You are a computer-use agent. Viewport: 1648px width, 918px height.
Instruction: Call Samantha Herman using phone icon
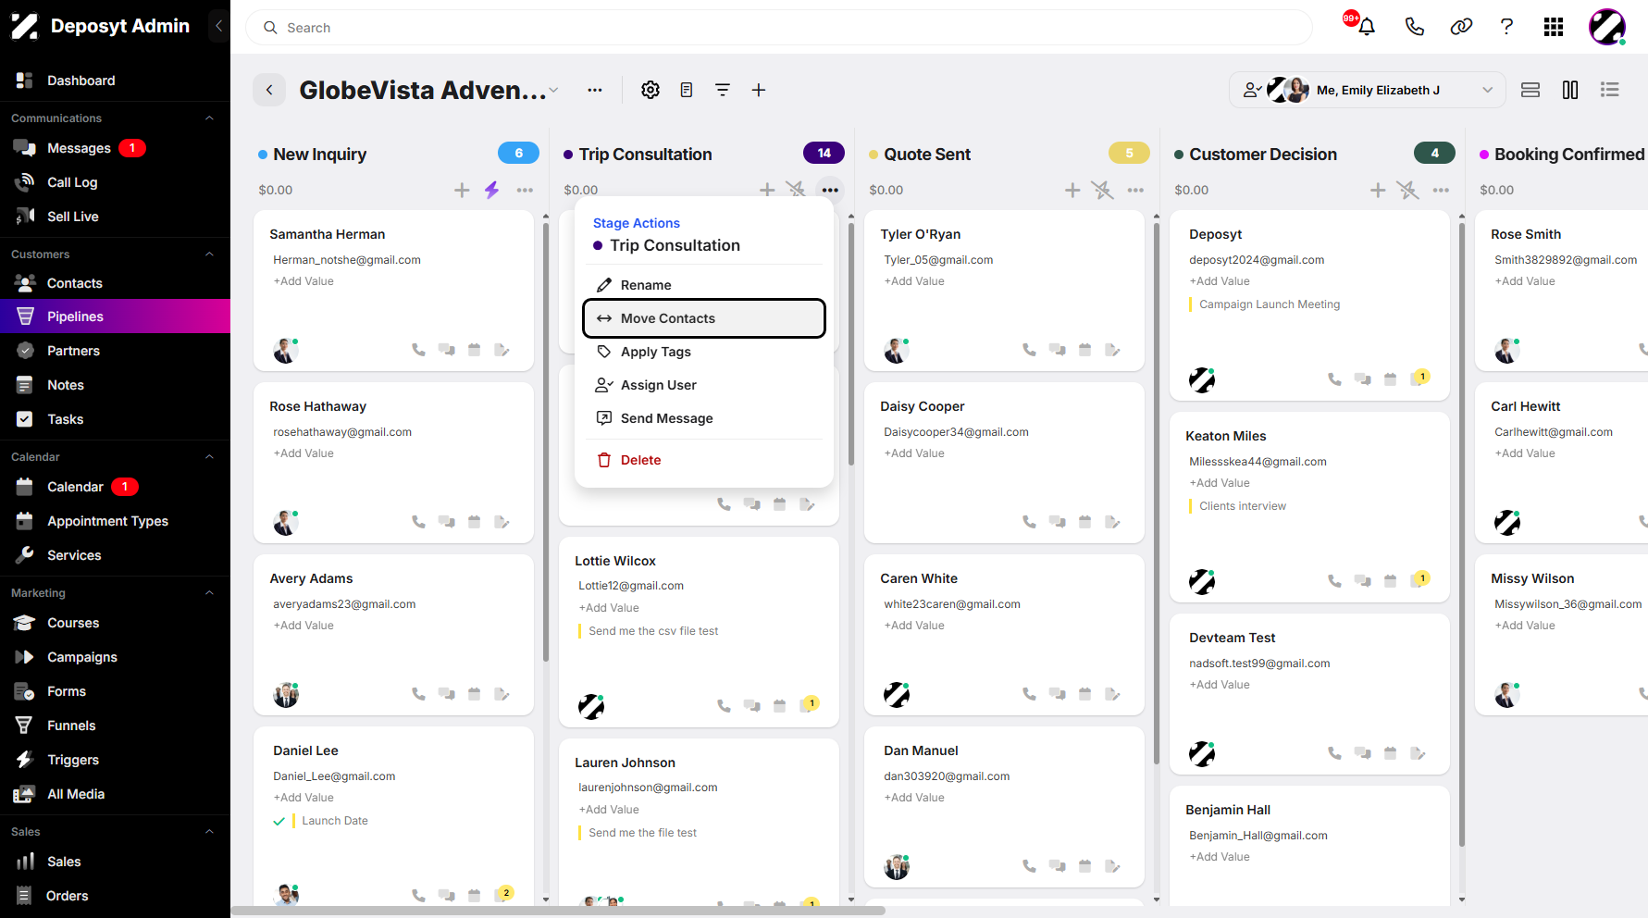[x=418, y=350]
